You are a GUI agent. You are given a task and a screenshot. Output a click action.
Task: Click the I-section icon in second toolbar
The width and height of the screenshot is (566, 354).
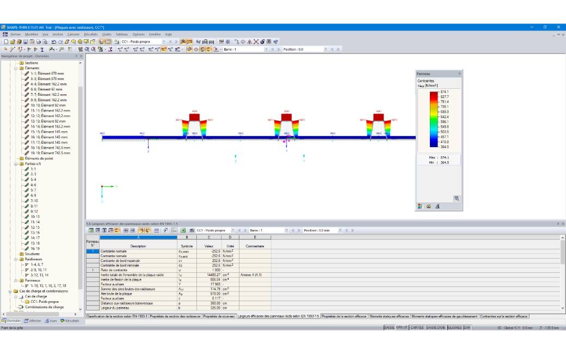pyautogui.click(x=42, y=49)
